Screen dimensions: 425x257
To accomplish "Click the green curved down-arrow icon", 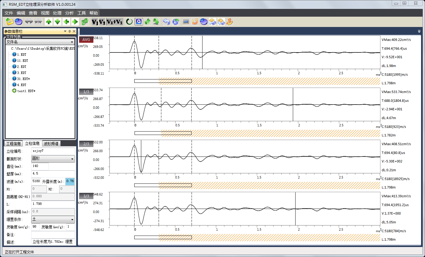I will 156,22.
